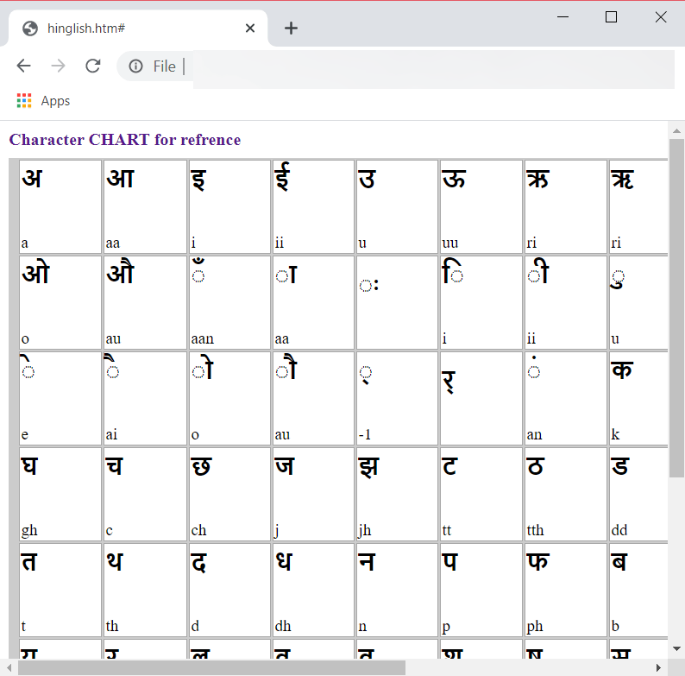Click the फ character labeled ph

[537, 561]
